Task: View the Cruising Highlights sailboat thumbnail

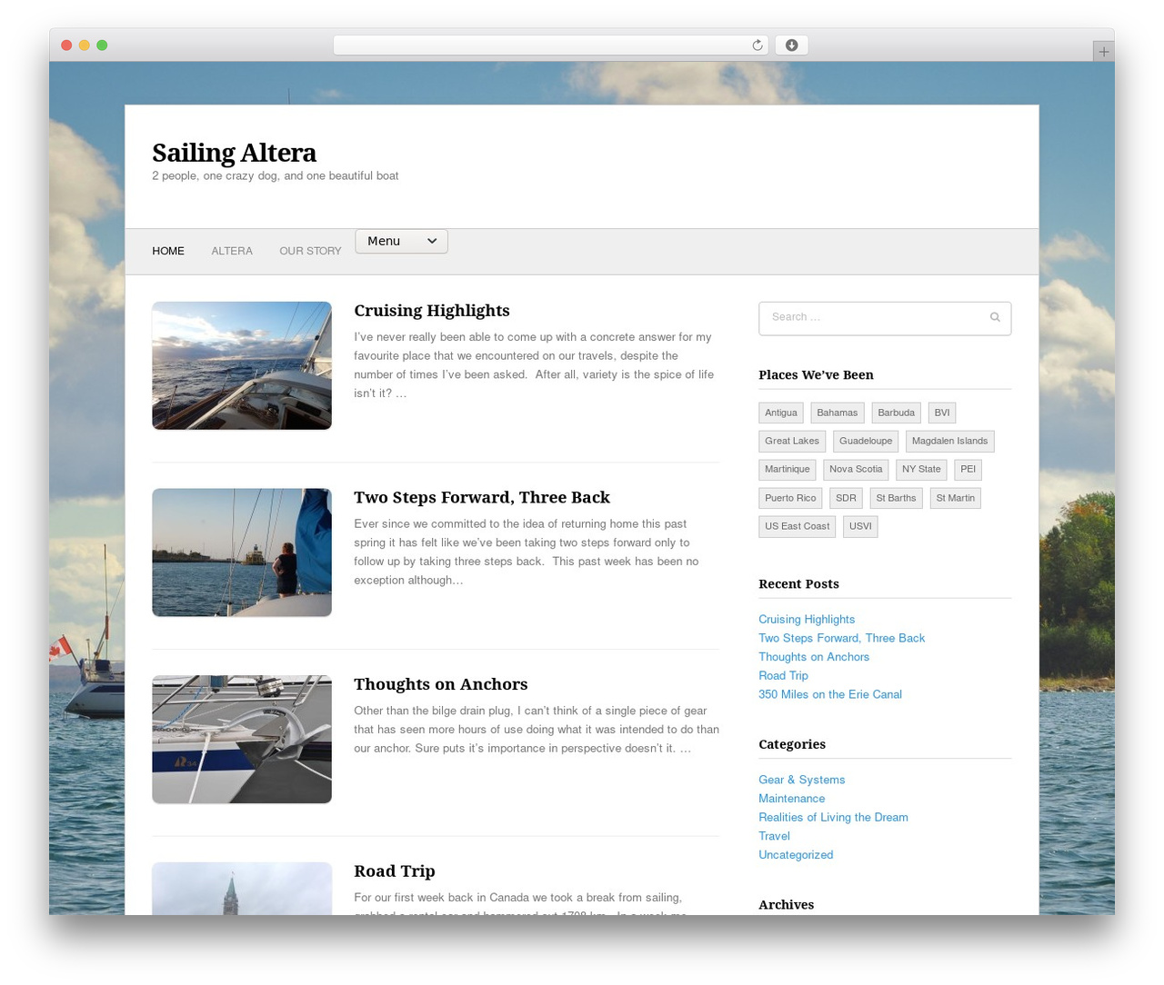Action: pos(242,365)
